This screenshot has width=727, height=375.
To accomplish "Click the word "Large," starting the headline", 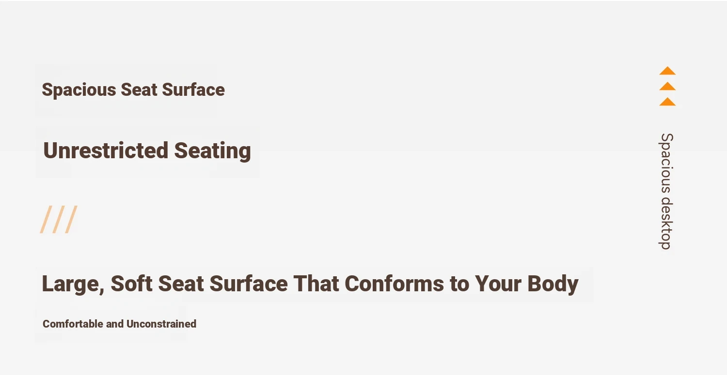I will (73, 284).
